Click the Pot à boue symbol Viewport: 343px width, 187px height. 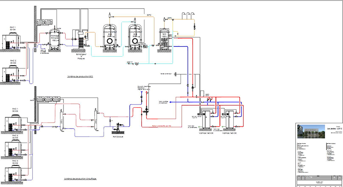tap(118, 127)
